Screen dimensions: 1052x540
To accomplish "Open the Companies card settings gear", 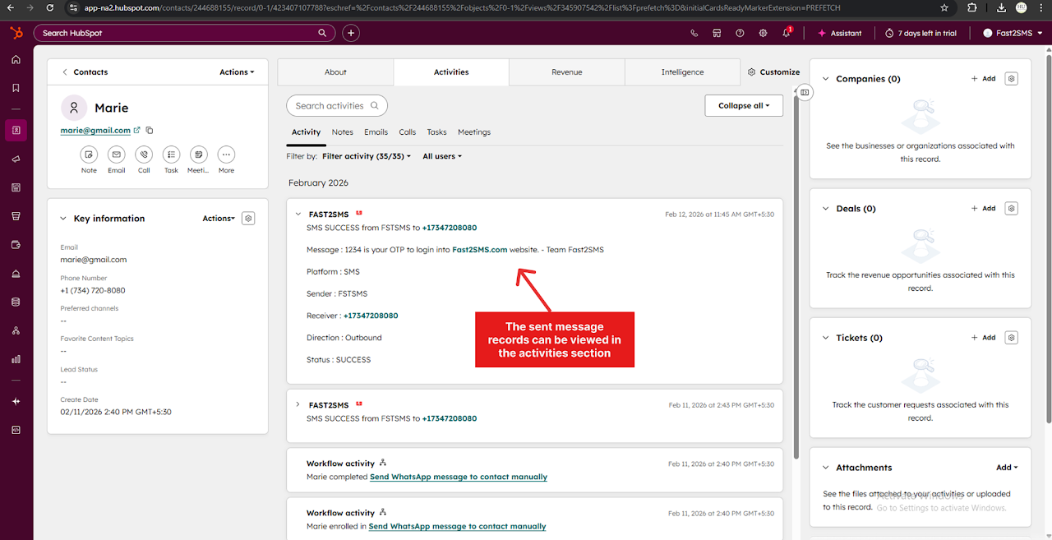I will [x=1012, y=79].
